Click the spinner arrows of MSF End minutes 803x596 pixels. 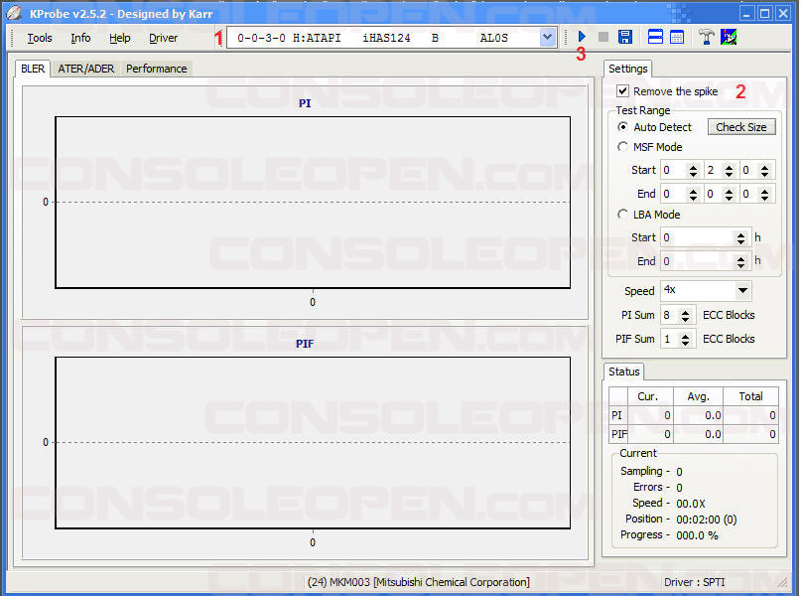coord(693,195)
